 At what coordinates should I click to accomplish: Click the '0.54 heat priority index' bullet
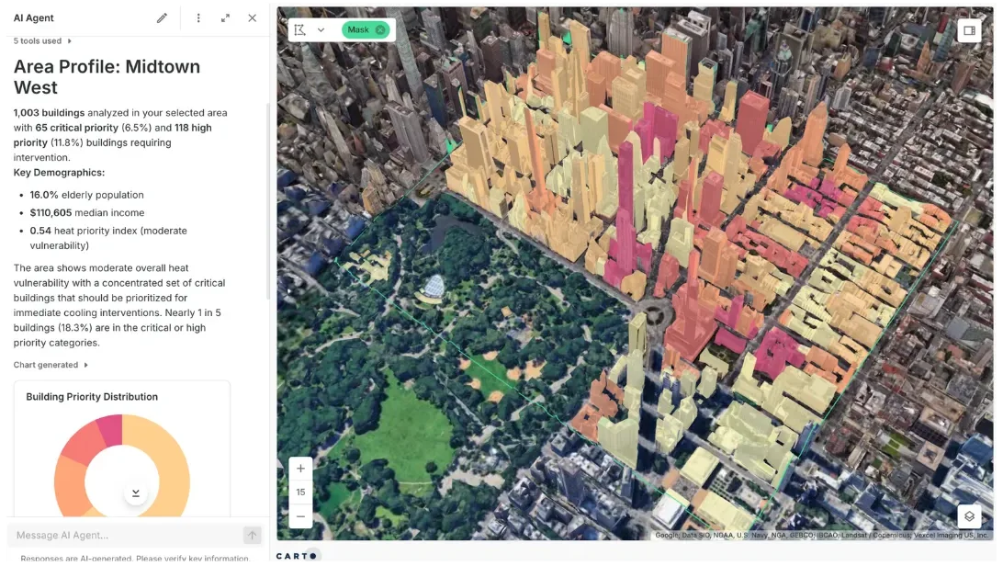click(108, 238)
